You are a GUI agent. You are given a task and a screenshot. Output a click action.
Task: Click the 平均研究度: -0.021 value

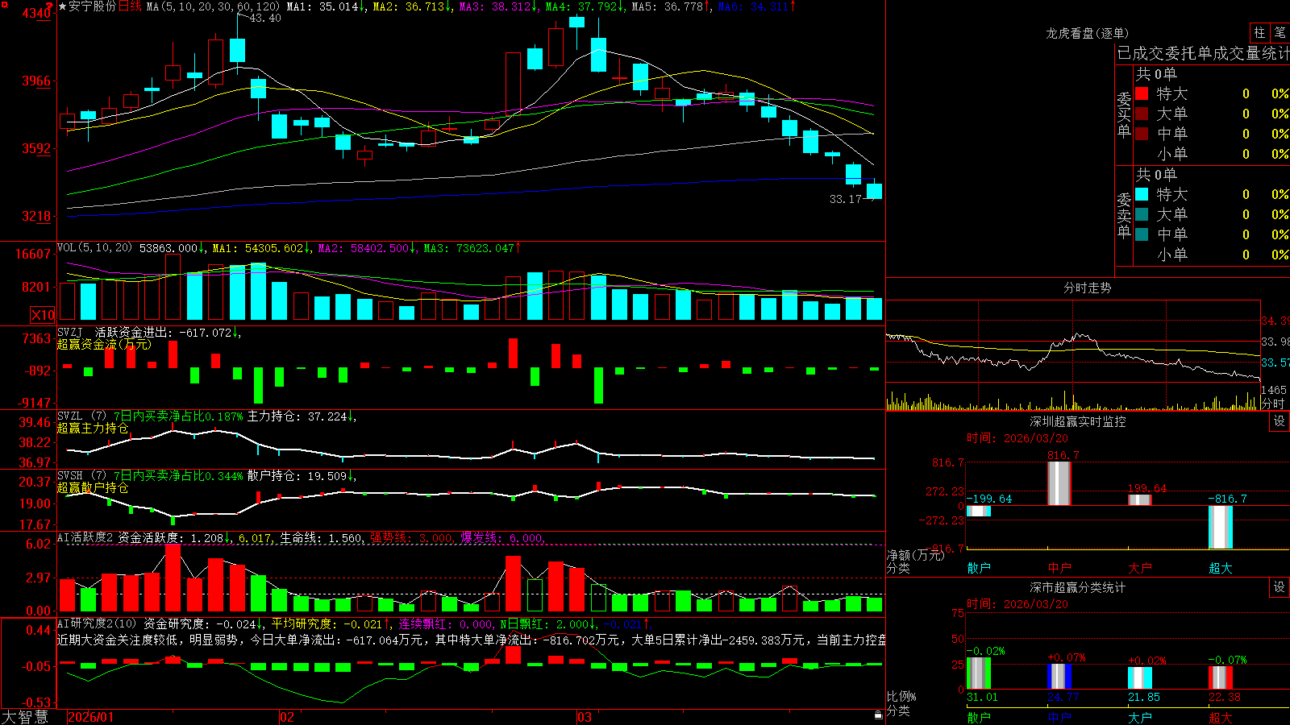pyautogui.click(x=331, y=623)
